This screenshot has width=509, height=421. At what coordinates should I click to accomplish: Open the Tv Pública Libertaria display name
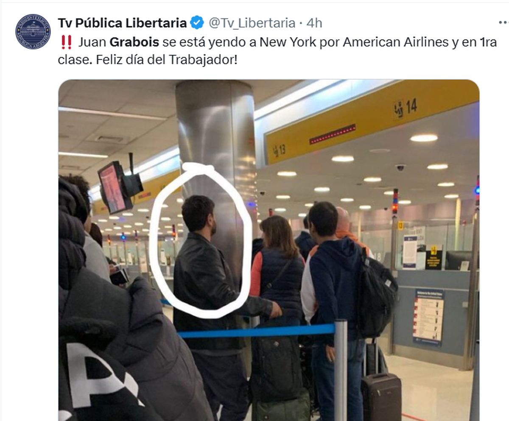(x=122, y=23)
